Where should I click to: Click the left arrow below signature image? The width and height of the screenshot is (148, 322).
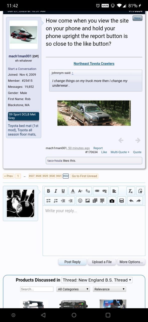pyautogui.click(x=121, y=140)
